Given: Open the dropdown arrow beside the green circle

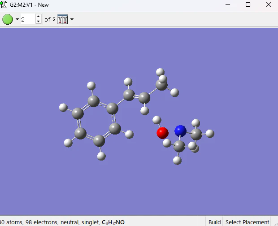Looking at the screenshot, I should (x=17, y=19).
